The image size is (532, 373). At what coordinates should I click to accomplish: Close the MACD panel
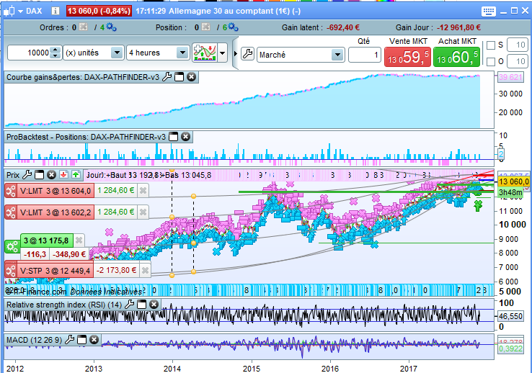coord(94,340)
